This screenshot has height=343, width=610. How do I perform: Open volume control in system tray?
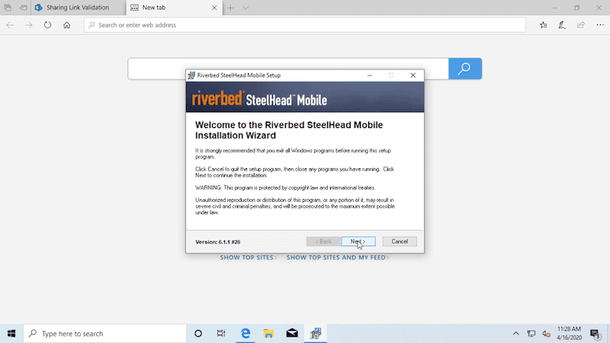[546, 333]
